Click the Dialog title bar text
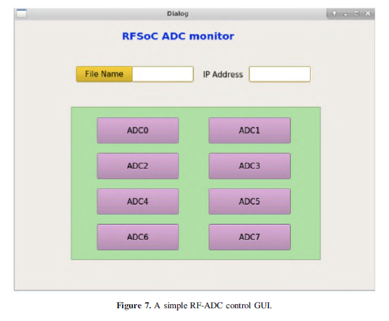The image size is (389, 321). pyautogui.click(x=178, y=13)
